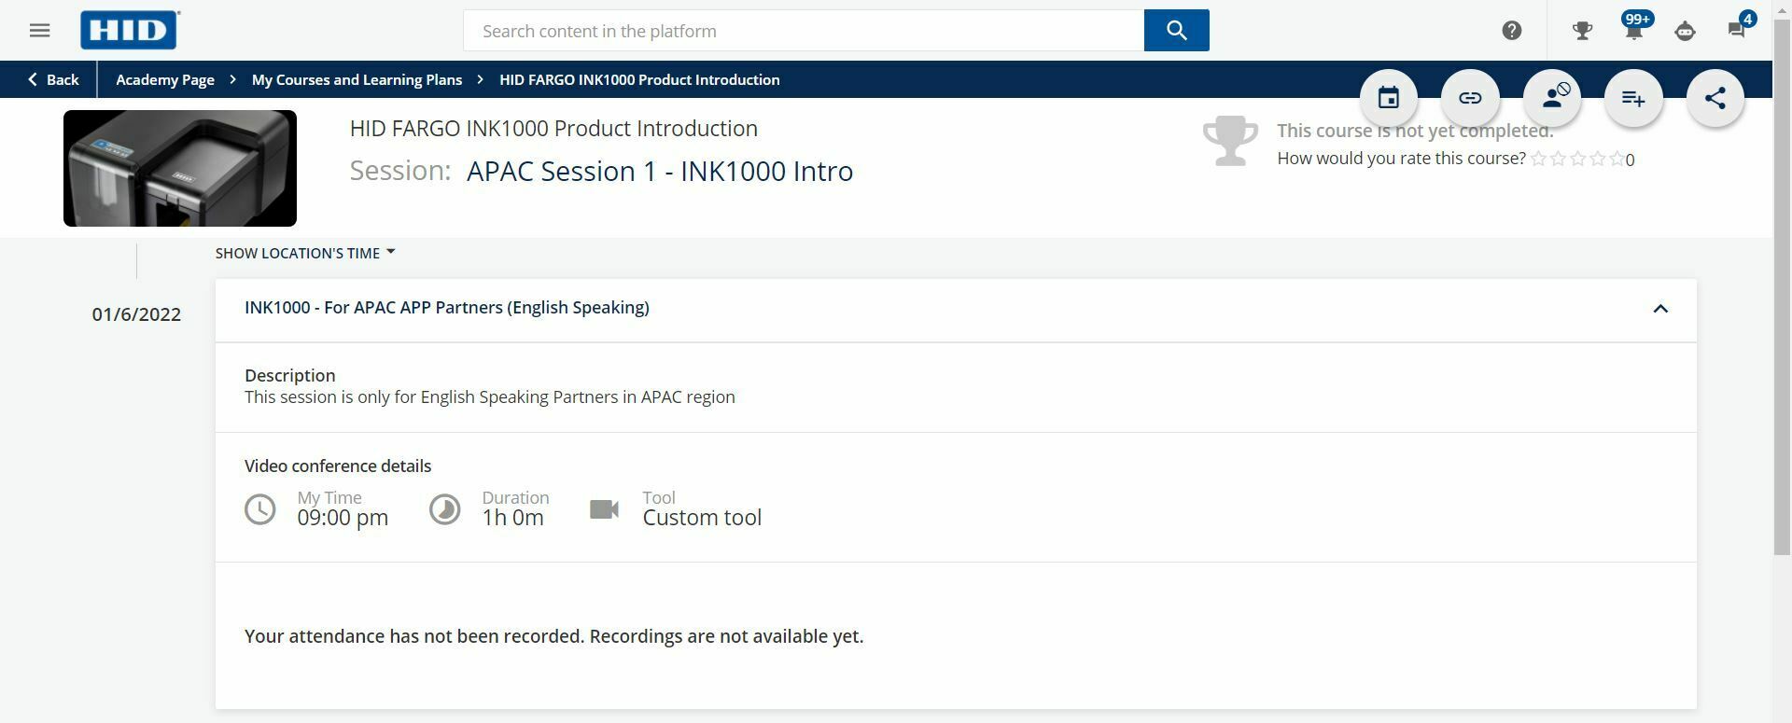The image size is (1792, 723).
Task: Click the video camera tool icon
Action: [x=605, y=509]
